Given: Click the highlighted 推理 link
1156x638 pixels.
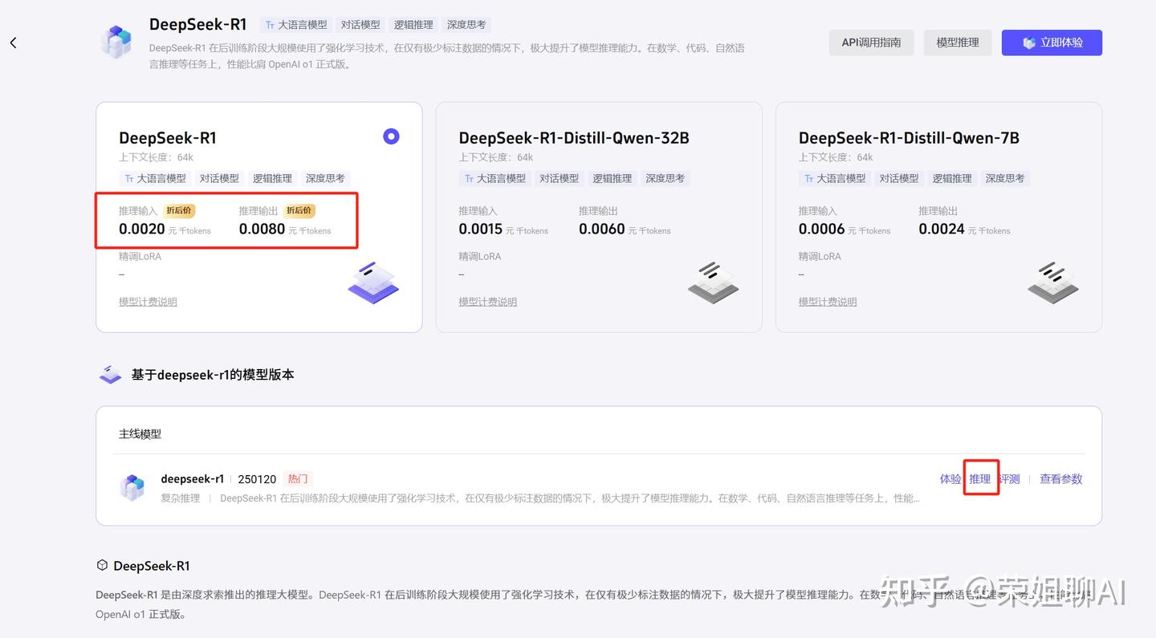Looking at the screenshot, I should click(980, 478).
